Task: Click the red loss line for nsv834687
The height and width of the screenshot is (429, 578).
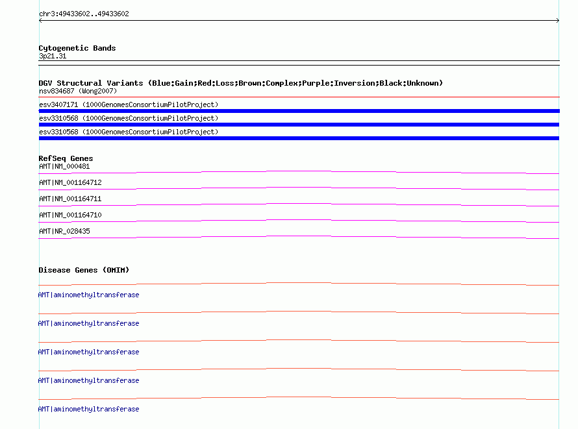Action: point(299,97)
